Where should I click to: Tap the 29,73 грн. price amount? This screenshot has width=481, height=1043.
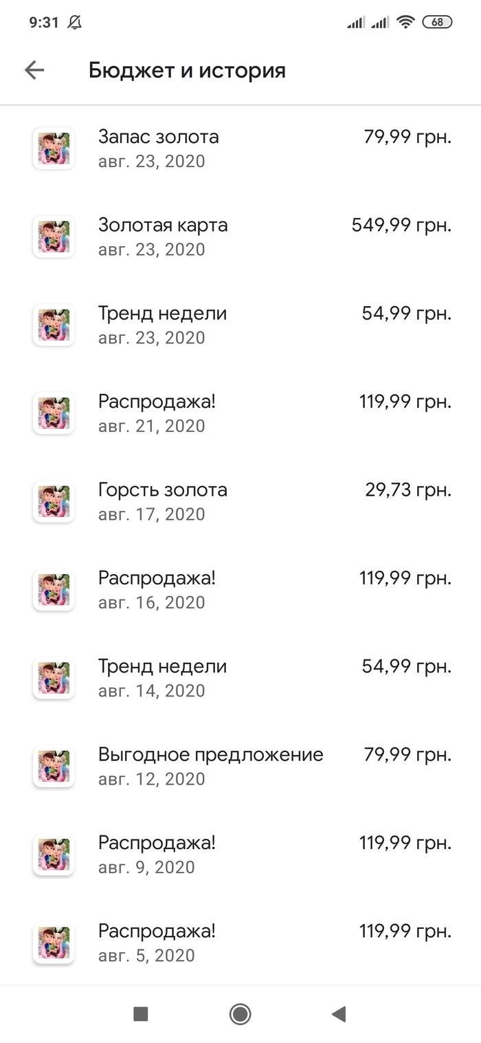[x=408, y=490]
